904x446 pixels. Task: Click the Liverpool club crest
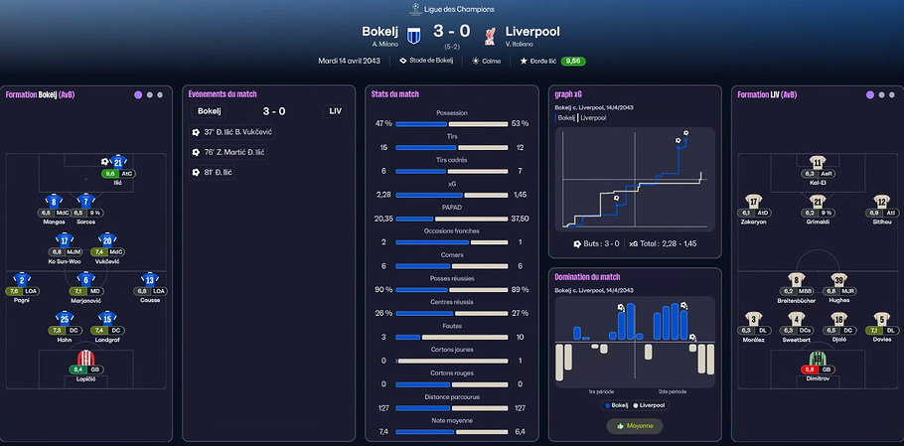(x=490, y=37)
